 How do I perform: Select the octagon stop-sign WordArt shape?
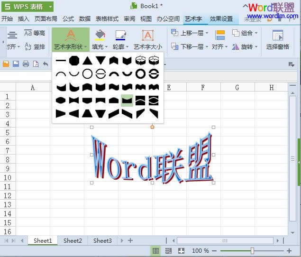74,61
